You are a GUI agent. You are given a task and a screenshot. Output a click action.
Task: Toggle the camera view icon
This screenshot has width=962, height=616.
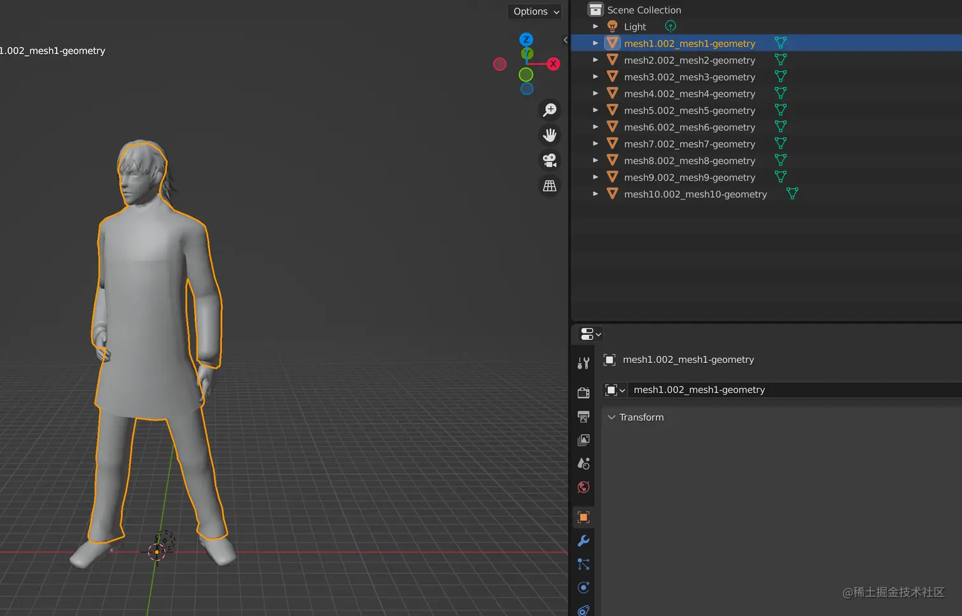pyautogui.click(x=550, y=160)
